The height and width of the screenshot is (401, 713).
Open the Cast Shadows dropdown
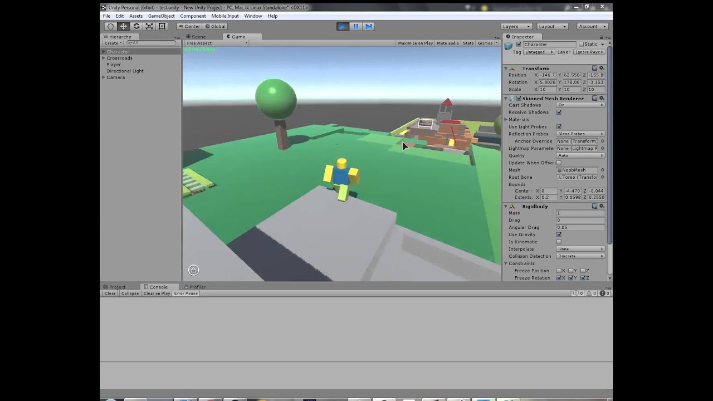(580, 105)
